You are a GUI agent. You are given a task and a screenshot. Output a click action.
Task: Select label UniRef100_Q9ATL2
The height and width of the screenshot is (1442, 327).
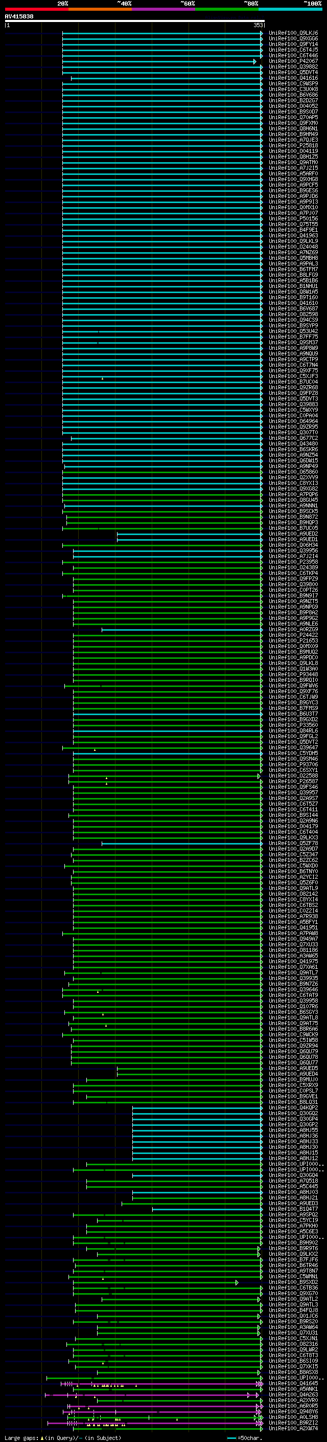click(293, 1299)
